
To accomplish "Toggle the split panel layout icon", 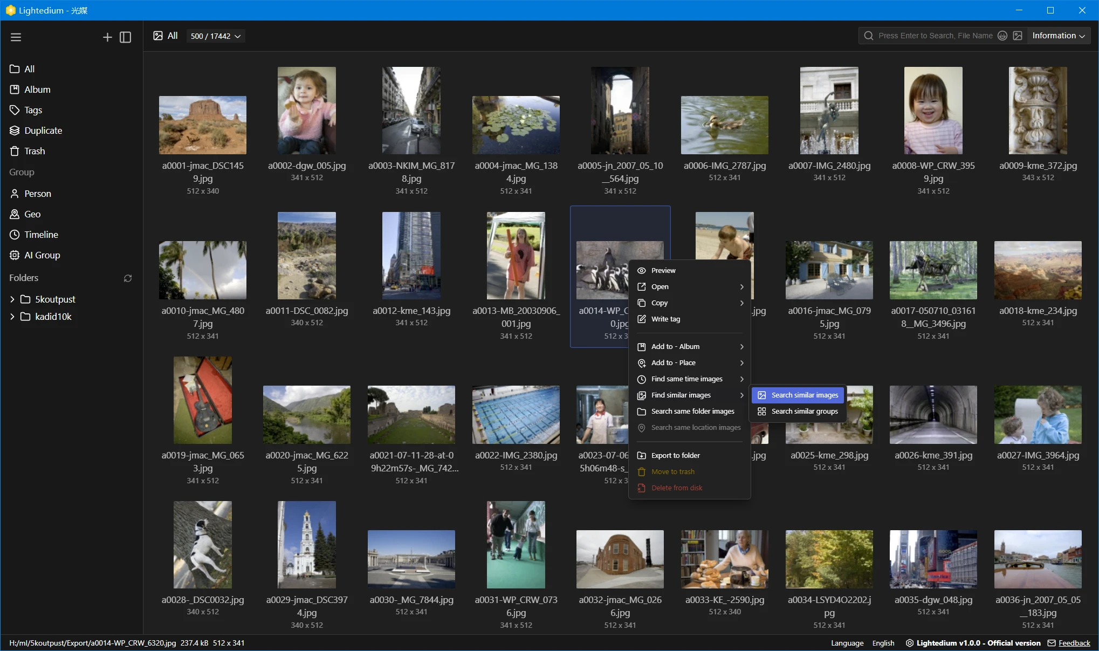I will 126,37.
